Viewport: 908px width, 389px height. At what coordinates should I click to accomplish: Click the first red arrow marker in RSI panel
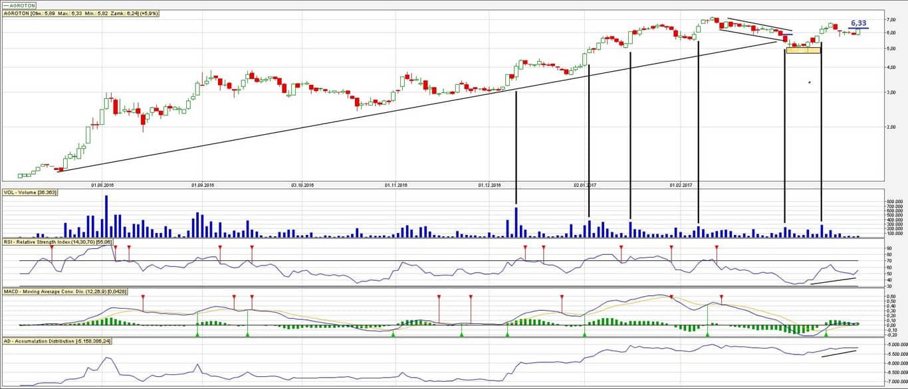point(51,248)
